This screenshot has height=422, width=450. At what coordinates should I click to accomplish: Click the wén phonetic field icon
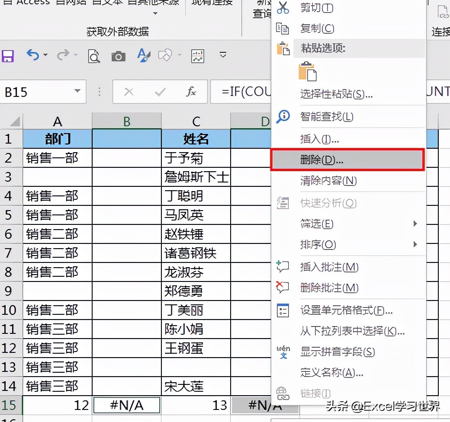283,352
